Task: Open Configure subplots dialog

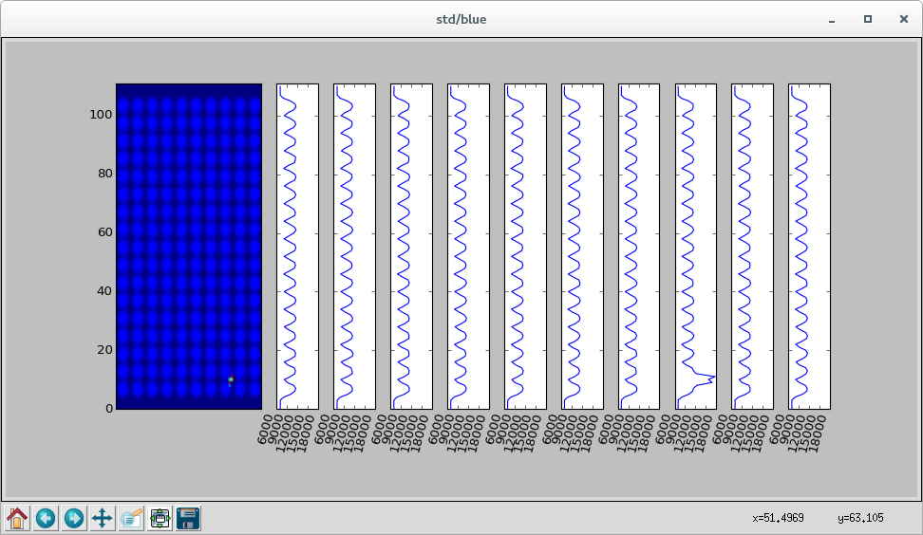Action: 160,518
